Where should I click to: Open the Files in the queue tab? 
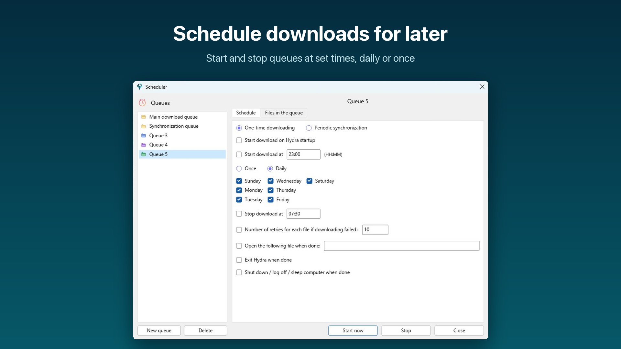[284, 113]
